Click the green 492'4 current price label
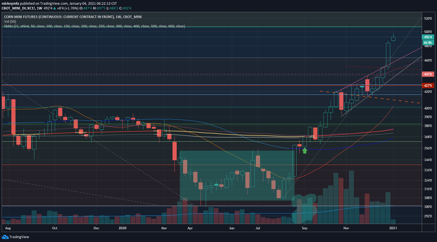 tap(428, 37)
